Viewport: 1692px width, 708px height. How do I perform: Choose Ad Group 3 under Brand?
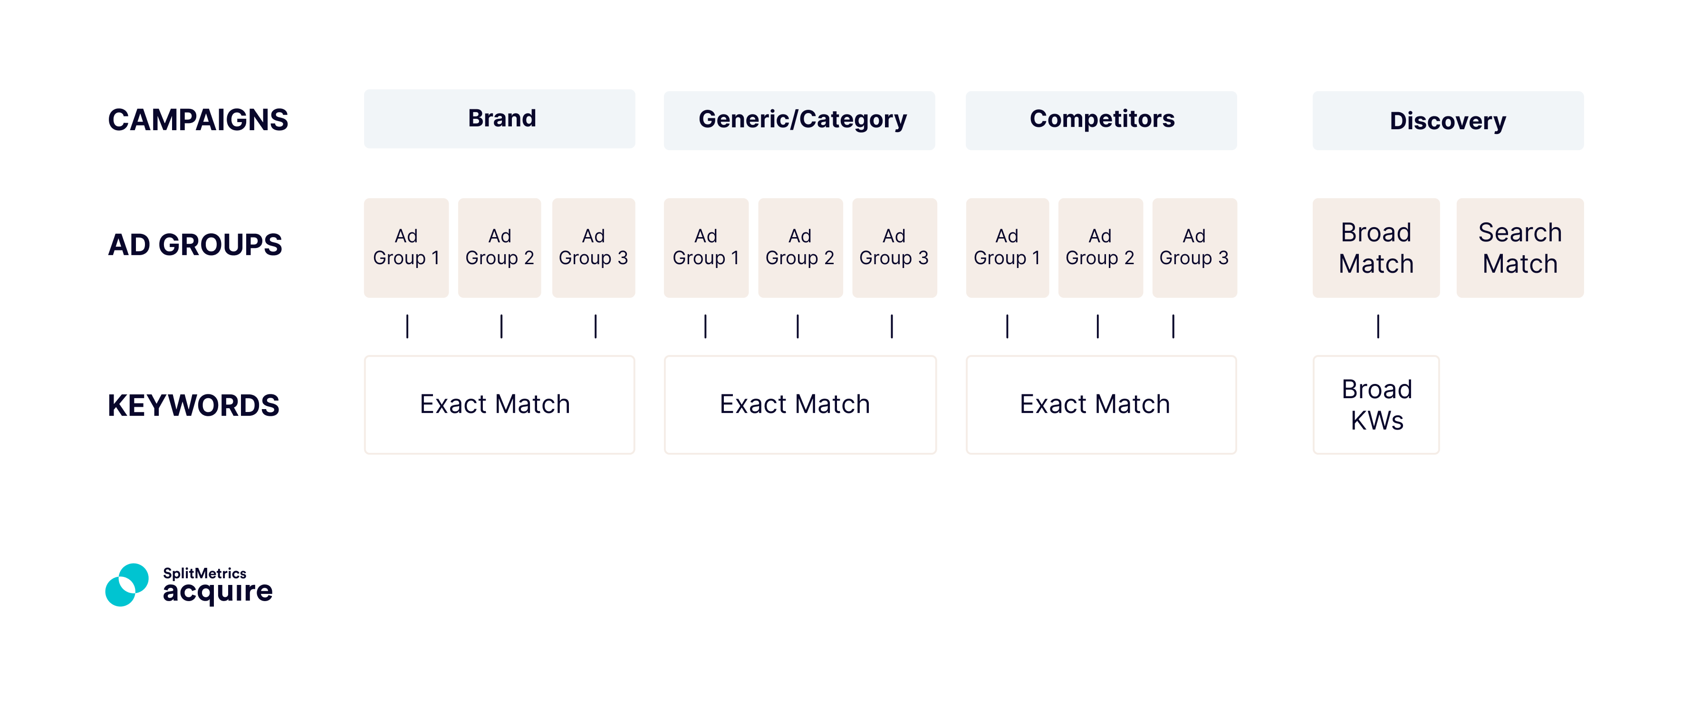(593, 248)
